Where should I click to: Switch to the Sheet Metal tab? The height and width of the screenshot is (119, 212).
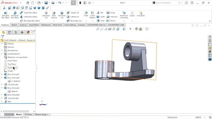(x=34, y=25)
